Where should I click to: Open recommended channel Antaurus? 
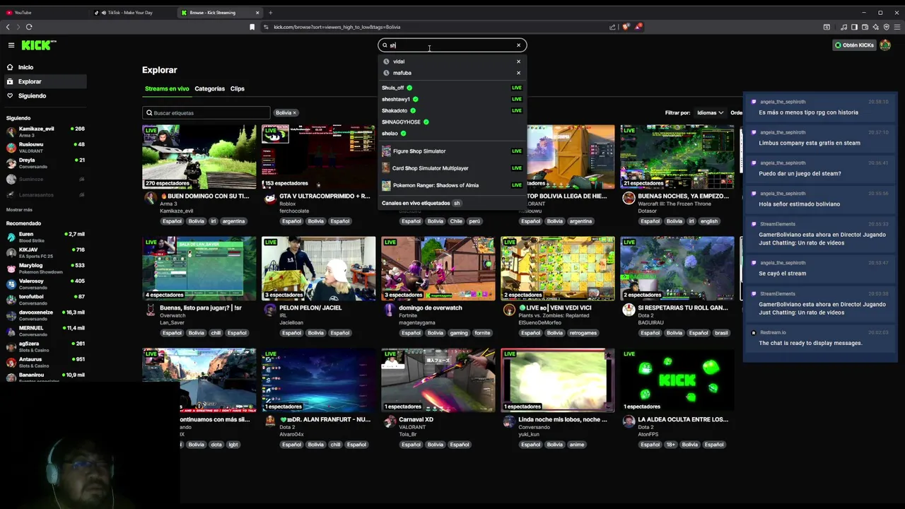45,362
